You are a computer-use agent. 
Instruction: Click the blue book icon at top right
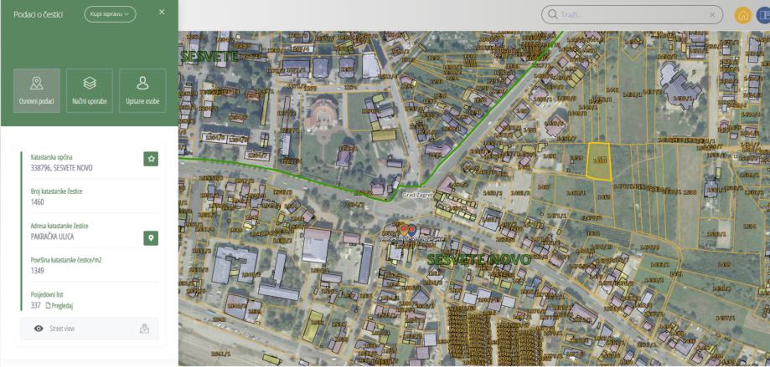pyautogui.click(x=763, y=15)
